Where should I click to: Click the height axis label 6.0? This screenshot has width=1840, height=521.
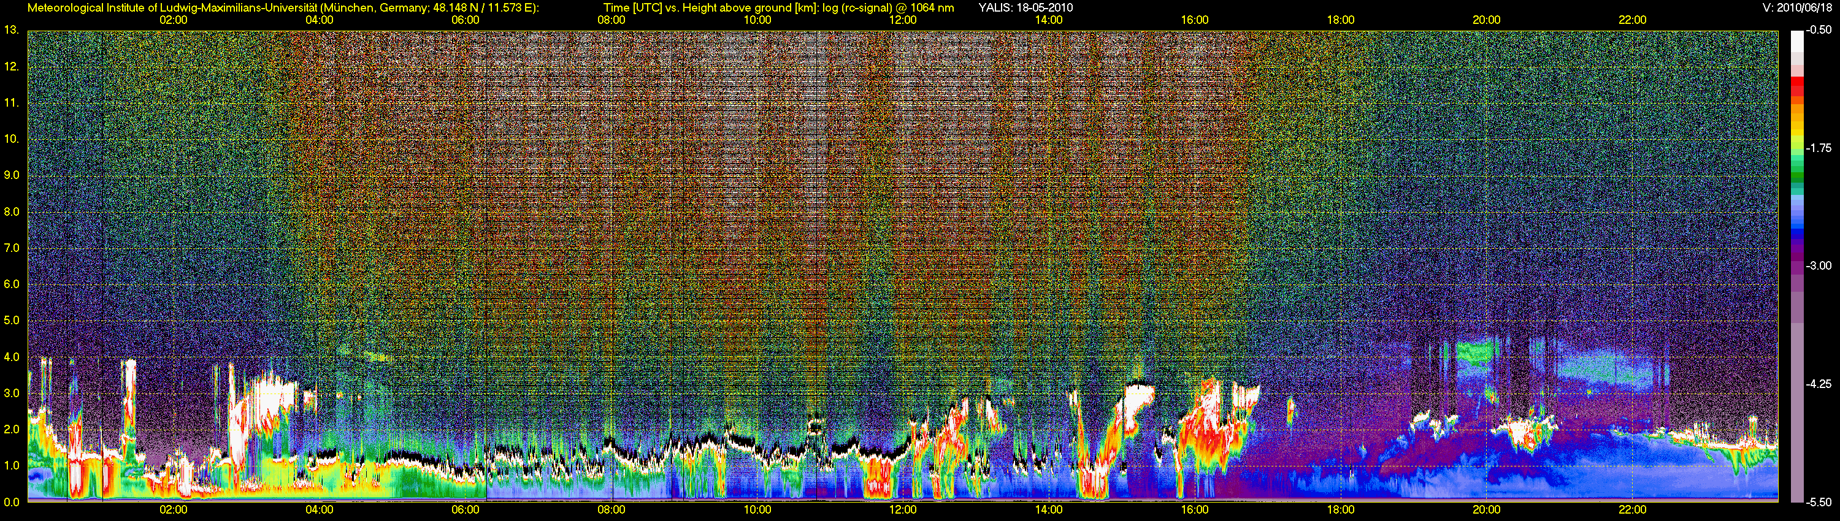click(x=12, y=284)
